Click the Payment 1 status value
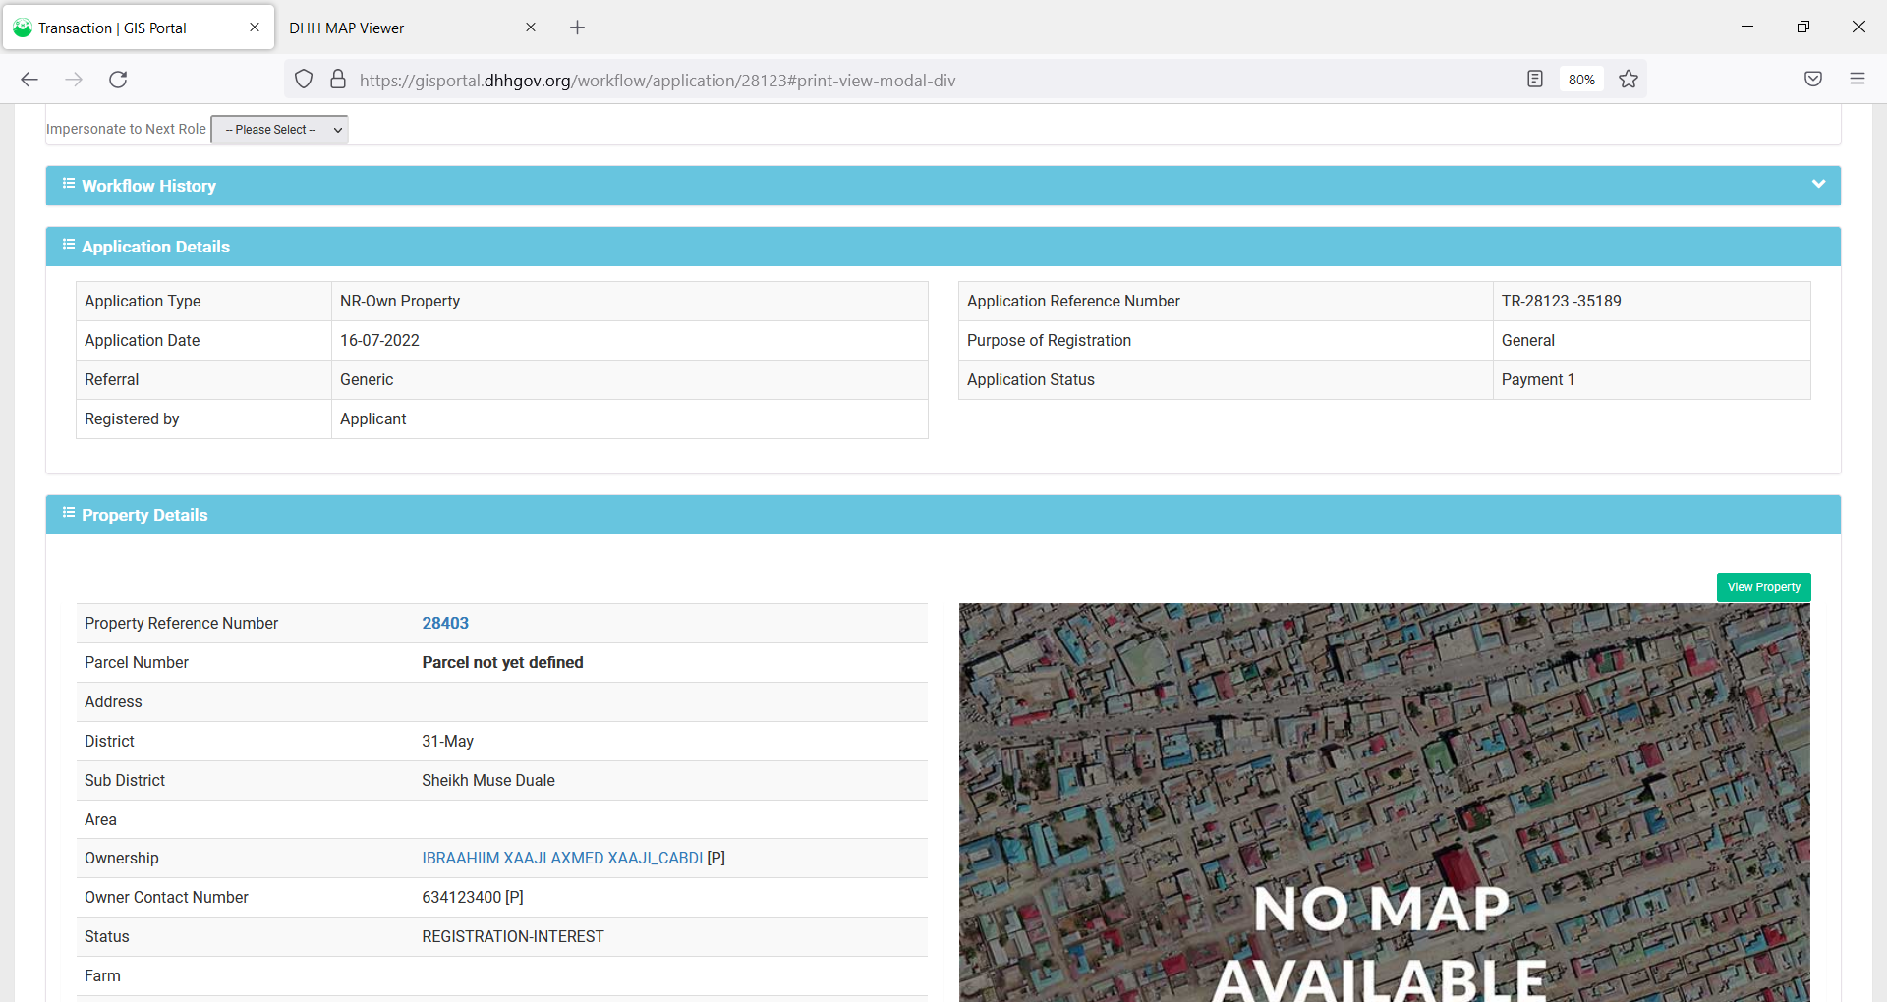The height and width of the screenshot is (1002, 1887). 1538,379
